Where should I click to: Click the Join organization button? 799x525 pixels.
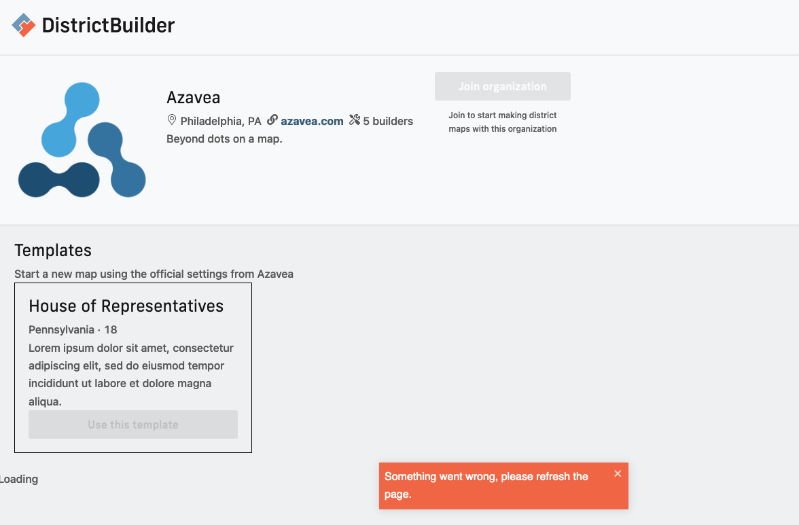[502, 86]
